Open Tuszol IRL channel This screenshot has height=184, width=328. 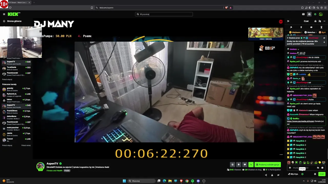[16, 140]
